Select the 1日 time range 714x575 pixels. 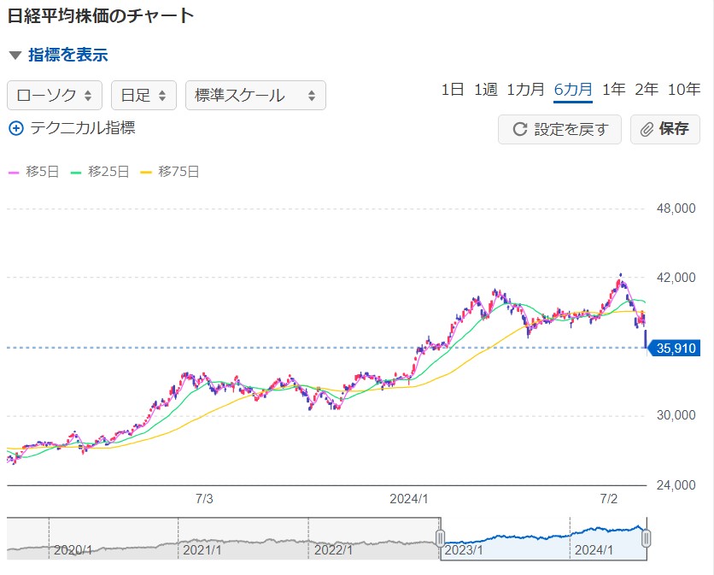click(453, 90)
